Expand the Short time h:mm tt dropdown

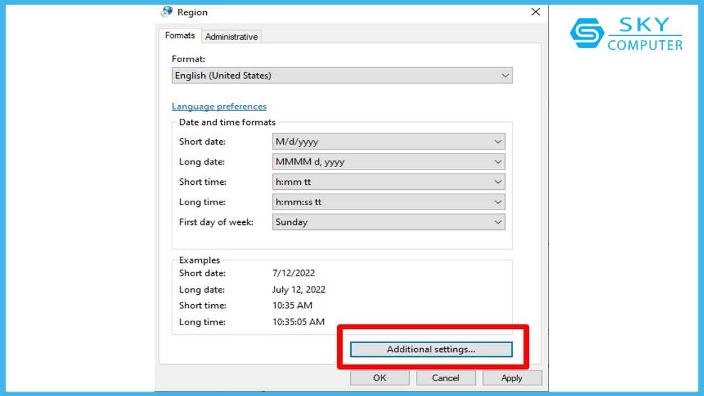click(x=388, y=182)
